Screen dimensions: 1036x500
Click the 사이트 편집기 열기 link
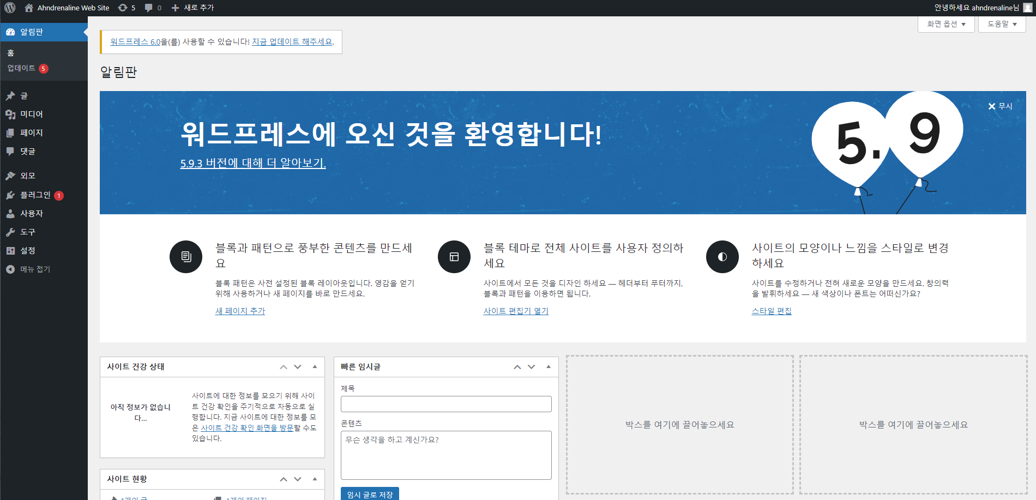coord(516,311)
